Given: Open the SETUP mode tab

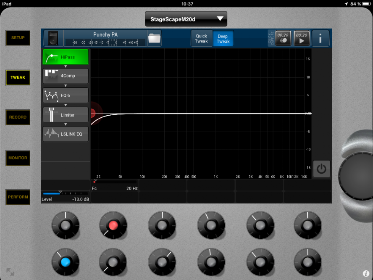Looking at the screenshot, I should [18, 38].
